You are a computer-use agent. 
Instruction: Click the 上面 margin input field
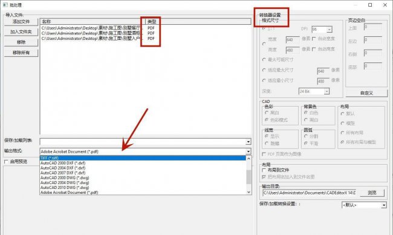[373, 27]
